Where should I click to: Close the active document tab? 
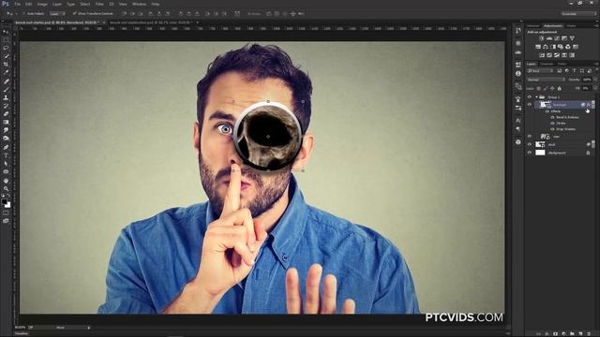[104, 22]
